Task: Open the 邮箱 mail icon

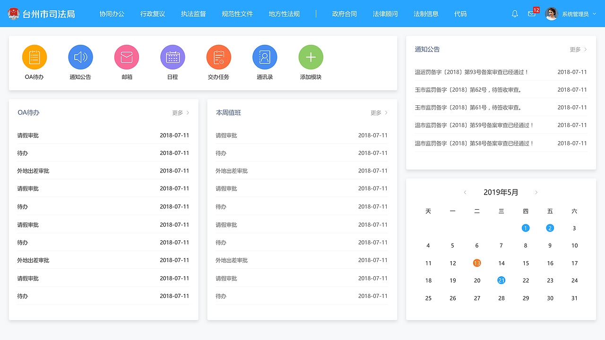Action: (127, 56)
